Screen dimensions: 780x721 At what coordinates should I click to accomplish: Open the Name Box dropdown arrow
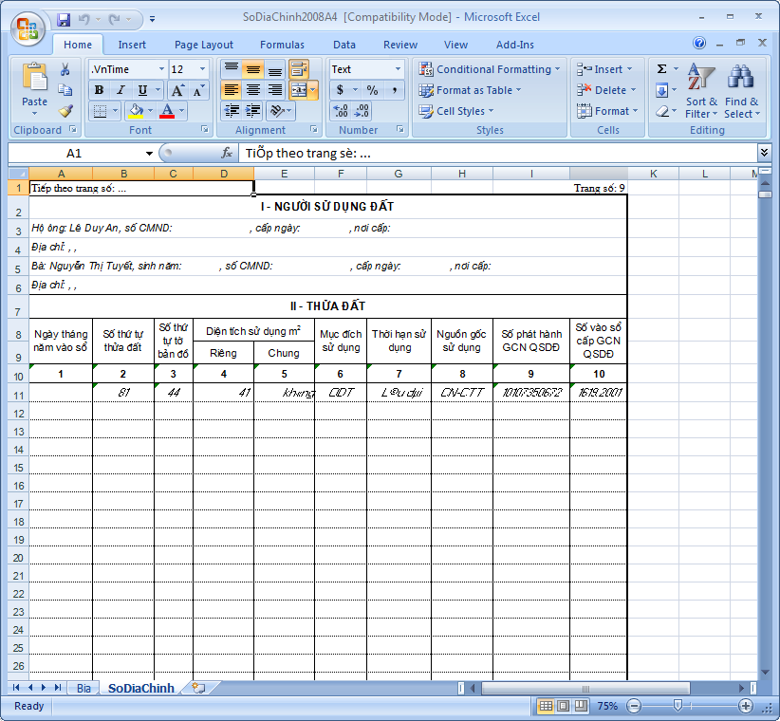(149, 154)
